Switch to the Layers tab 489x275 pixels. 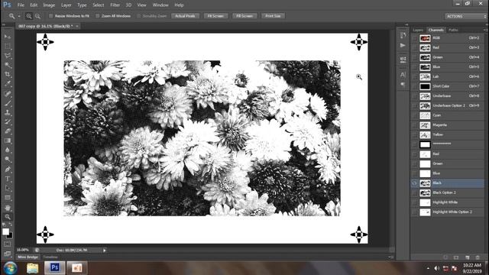click(x=418, y=30)
